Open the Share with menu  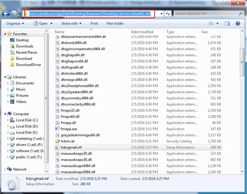point(71,23)
